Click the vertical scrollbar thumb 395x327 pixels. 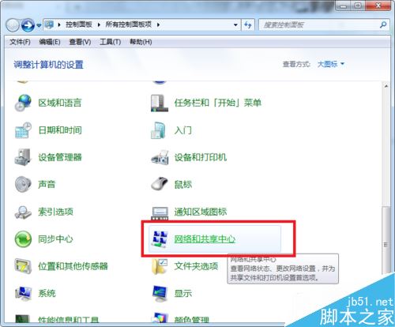(x=386, y=240)
